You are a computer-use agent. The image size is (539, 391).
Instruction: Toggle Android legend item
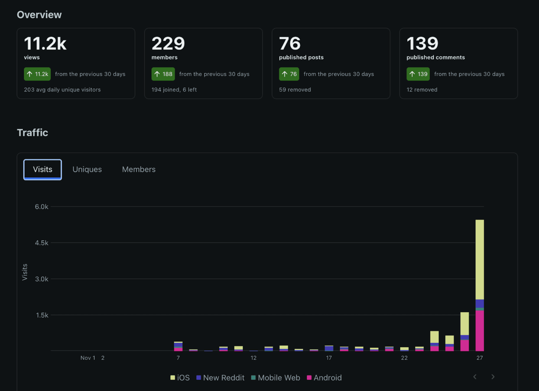click(x=327, y=377)
